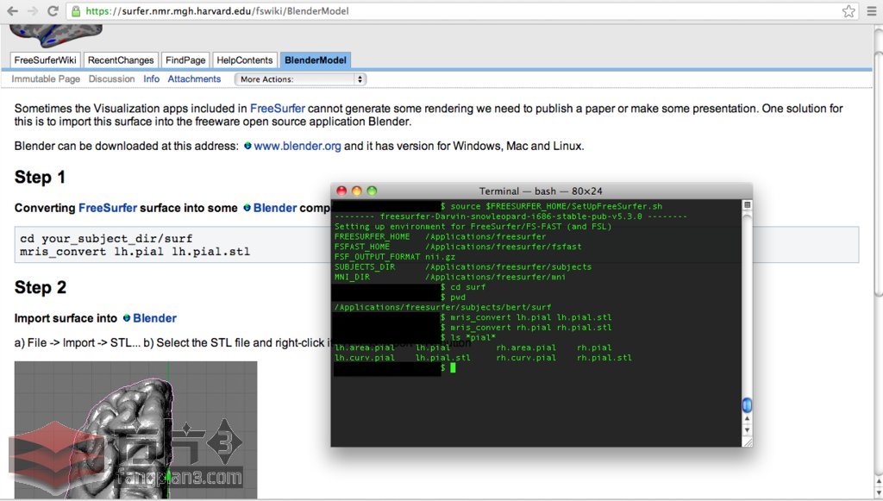Image resolution: width=883 pixels, height=501 pixels.
Task: Go back with browser back arrow
Action: [x=12, y=10]
